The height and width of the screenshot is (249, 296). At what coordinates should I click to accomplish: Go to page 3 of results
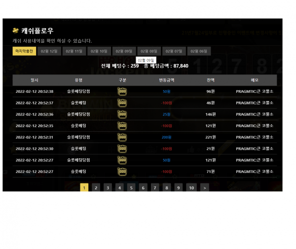(108, 187)
